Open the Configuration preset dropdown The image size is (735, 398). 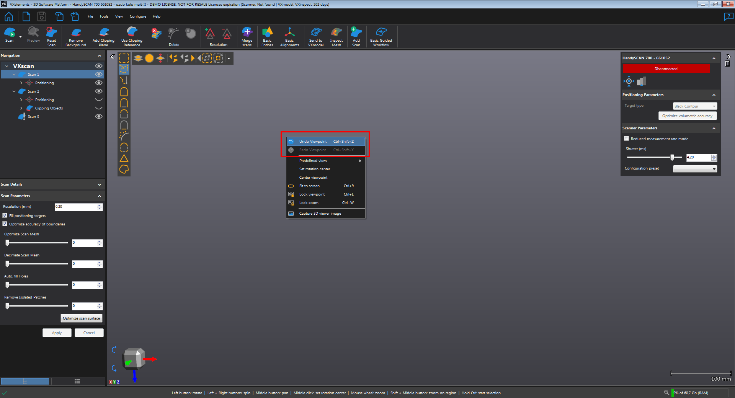pyautogui.click(x=695, y=169)
